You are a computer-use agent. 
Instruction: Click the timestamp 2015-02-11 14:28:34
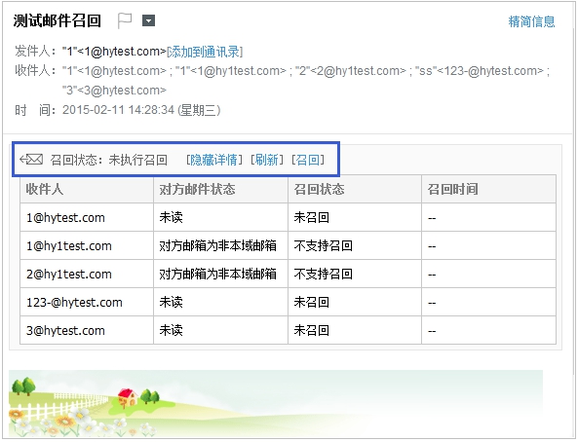tap(118, 110)
